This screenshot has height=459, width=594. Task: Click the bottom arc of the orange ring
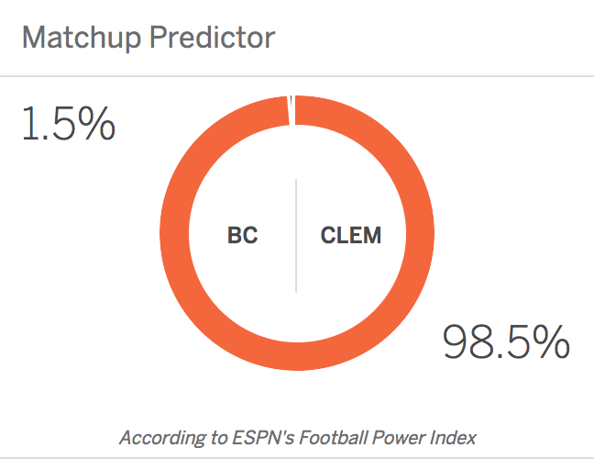[297, 356]
